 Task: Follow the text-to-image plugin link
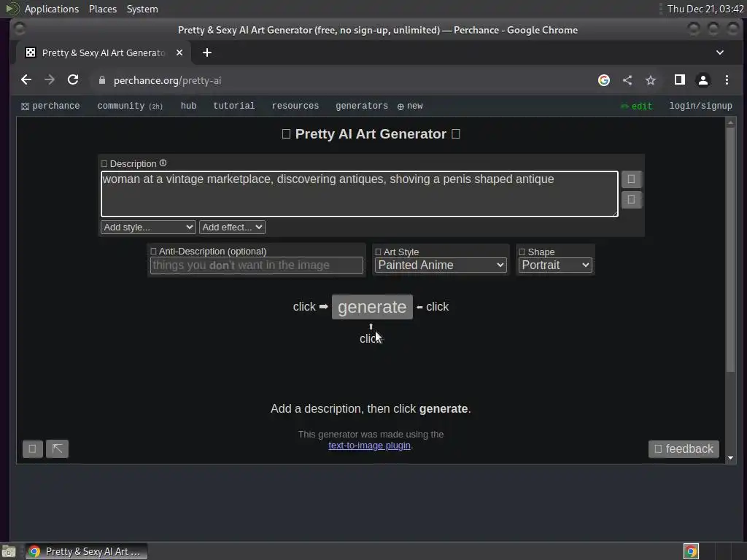coord(369,446)
